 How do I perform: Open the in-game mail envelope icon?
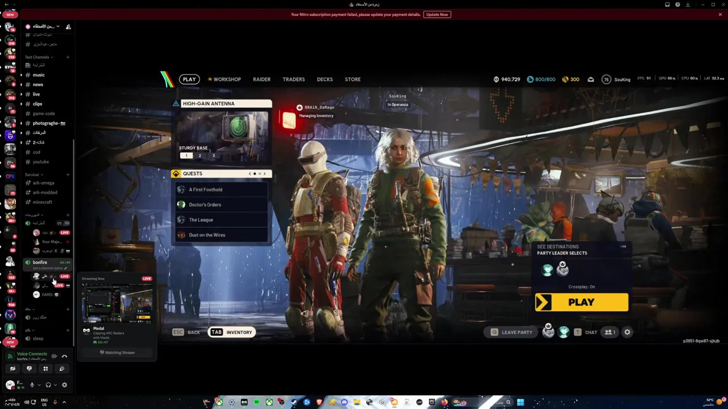[590, 80]
